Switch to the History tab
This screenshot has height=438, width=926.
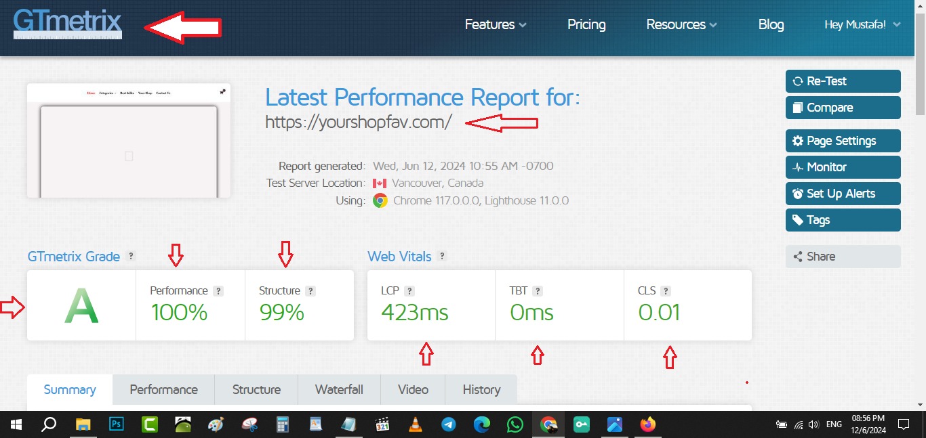coord(481,390)
